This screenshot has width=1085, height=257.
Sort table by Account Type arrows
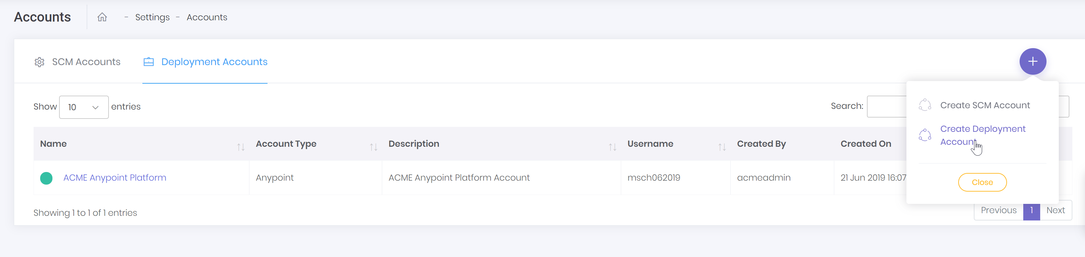(373, 147)
